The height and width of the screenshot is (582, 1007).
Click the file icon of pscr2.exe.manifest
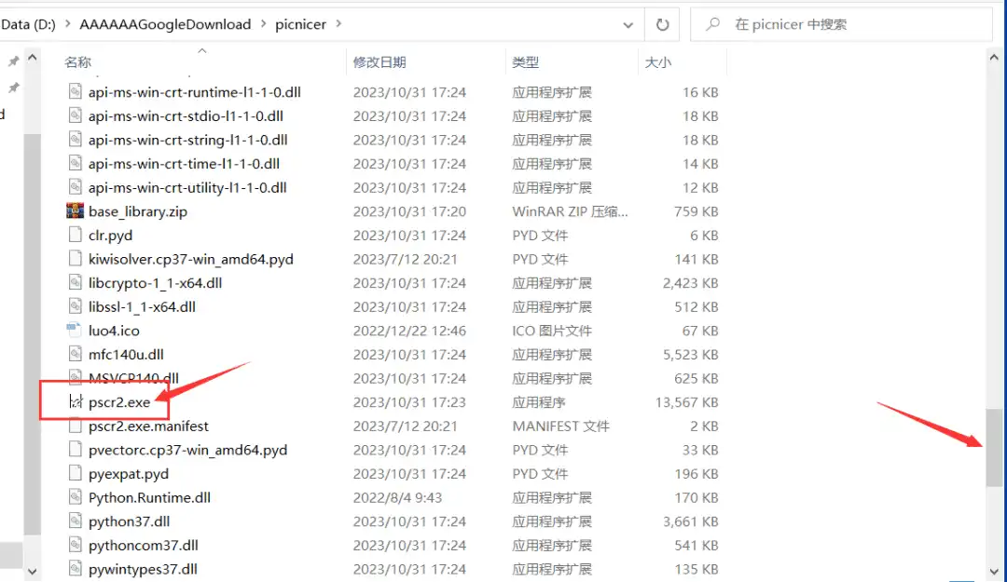(x=76, y=426)
